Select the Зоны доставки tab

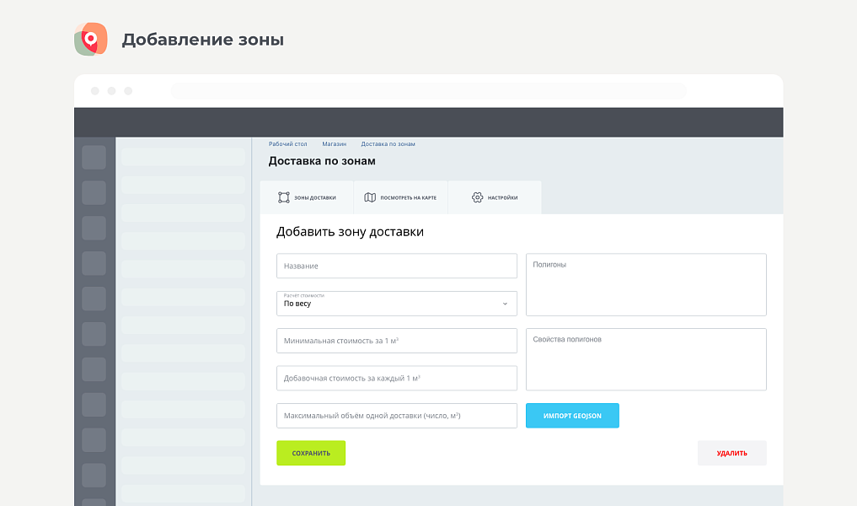click(x=308, y=196)
